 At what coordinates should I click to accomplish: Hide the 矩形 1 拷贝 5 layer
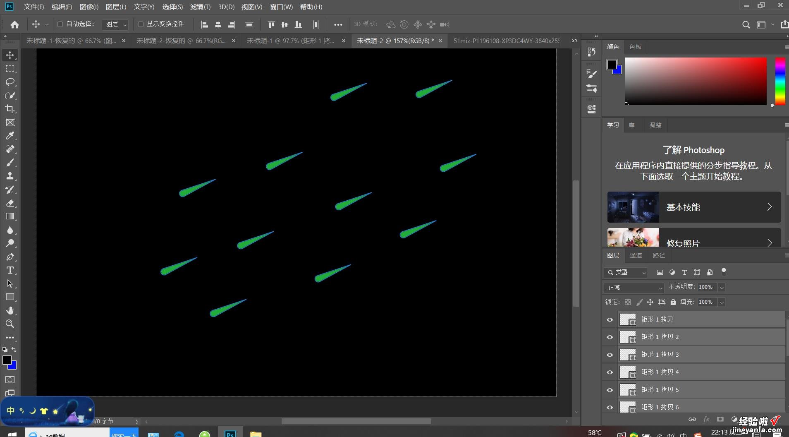610,390
